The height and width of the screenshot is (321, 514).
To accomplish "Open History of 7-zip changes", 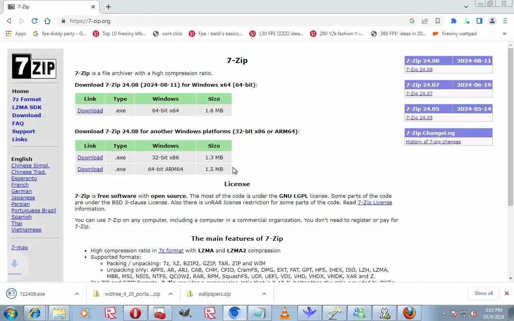I will (x=433, y=142).
